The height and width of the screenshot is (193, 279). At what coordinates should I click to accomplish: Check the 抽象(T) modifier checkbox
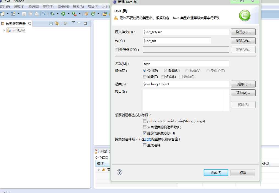[x=145, y=76]
